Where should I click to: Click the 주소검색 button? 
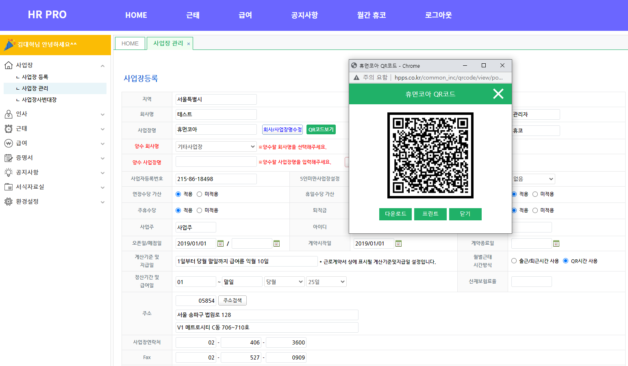coord(233,300)
